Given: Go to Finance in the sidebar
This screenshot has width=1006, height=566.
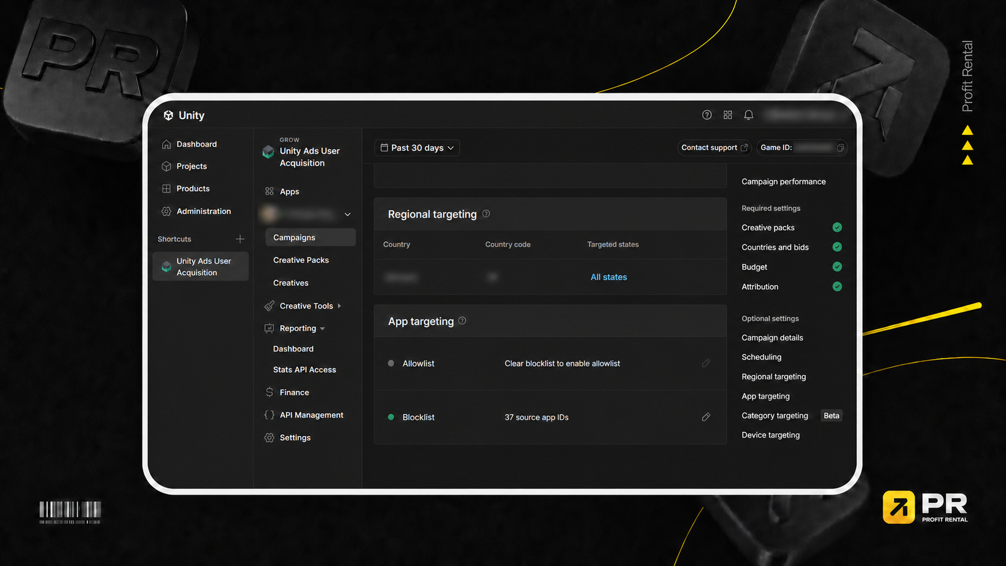Looking at the screenshot, I should [294, 392].
